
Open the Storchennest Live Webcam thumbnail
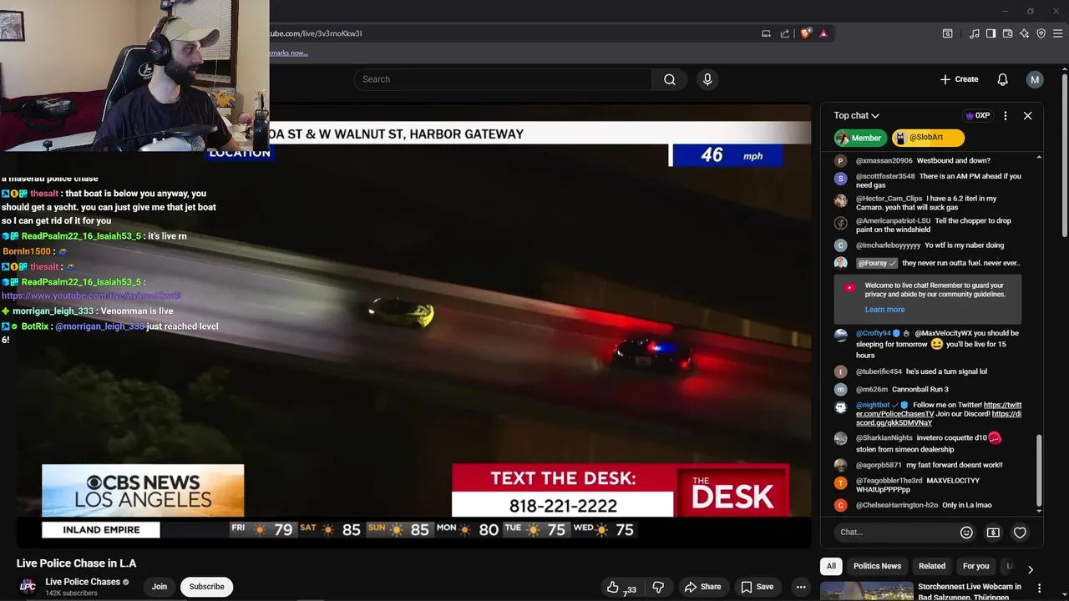coord(867,591)
